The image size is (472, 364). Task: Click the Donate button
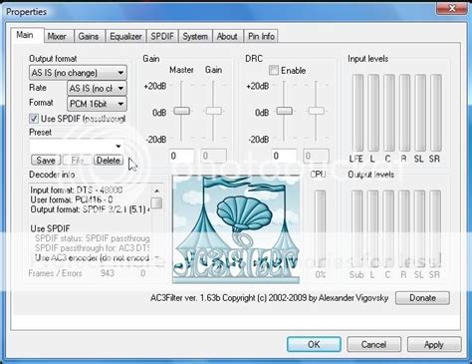(x=422, y=298)
